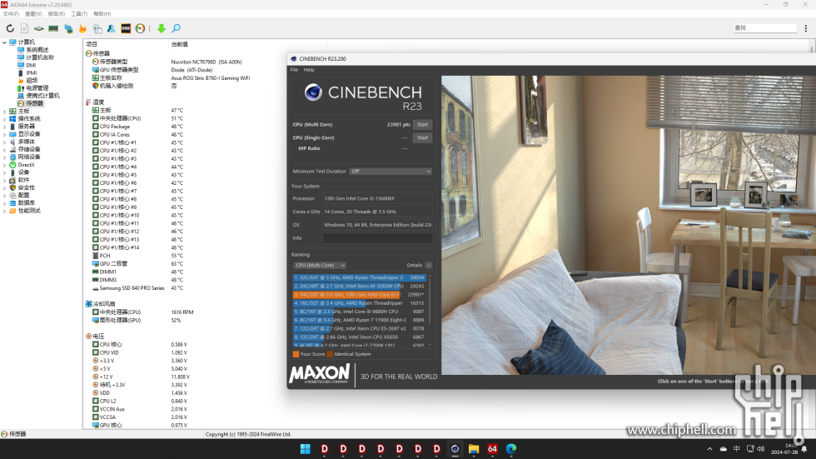This screenshot has width=816, height=459.
Task: Click the first red D taskbar icon
Action: (x=324, y=449)
